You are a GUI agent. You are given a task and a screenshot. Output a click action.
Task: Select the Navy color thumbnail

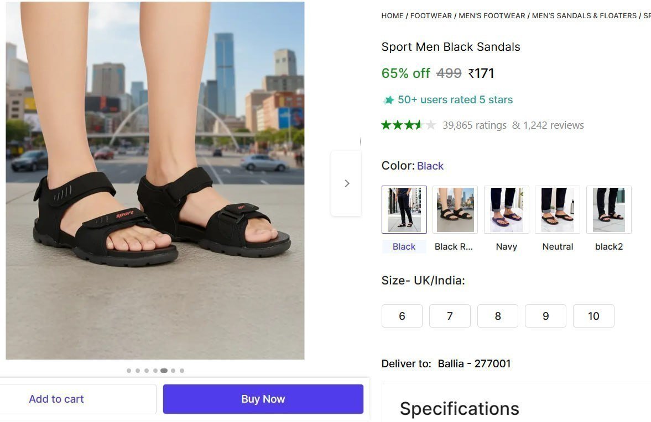pos(506,209)
